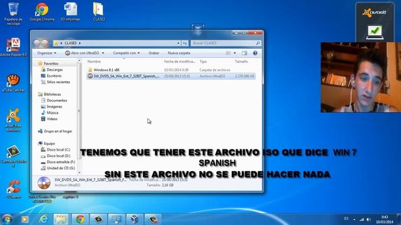Image resolution: width=401 pixels, height=225 pixels.
Task: Open the taskbar clock and date
Action: pos(385,219)
